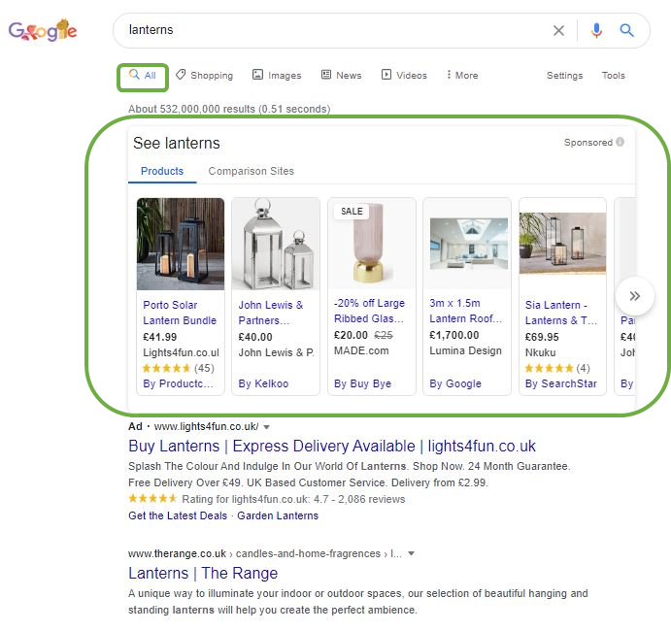This screenshot has width=671, height=631.
Task: Open the Large Ribbed Glass SALE product image
Action: pos(372,246)
